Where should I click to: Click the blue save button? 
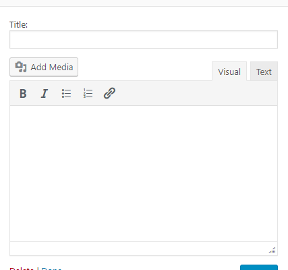[x=259, y=267]
